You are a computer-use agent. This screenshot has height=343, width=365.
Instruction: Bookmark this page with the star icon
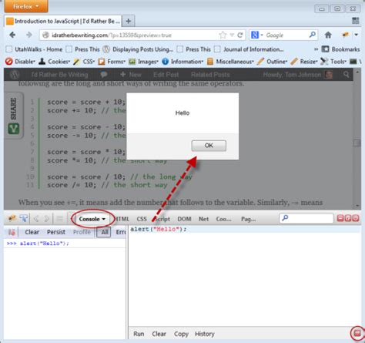coord(223,35)
